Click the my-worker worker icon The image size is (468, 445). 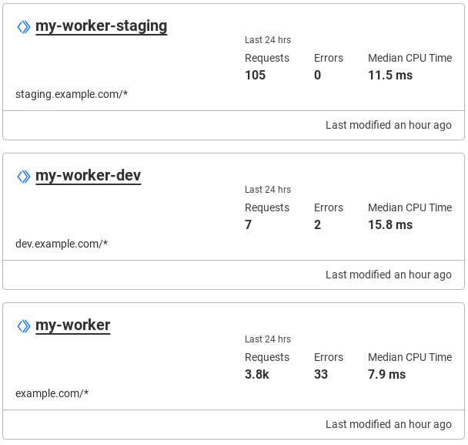[24, 326]
